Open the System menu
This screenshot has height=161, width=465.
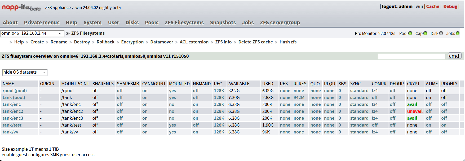click(x=92, y=23)
